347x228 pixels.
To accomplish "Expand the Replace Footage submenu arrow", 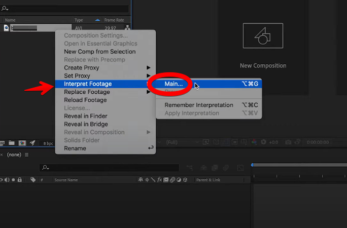I will click(148, 92).
